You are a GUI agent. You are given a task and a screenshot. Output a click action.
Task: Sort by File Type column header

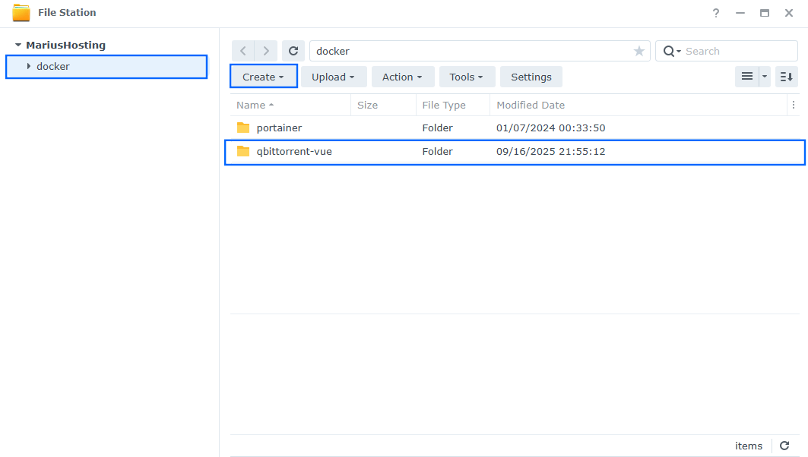(x=453, y=105)
